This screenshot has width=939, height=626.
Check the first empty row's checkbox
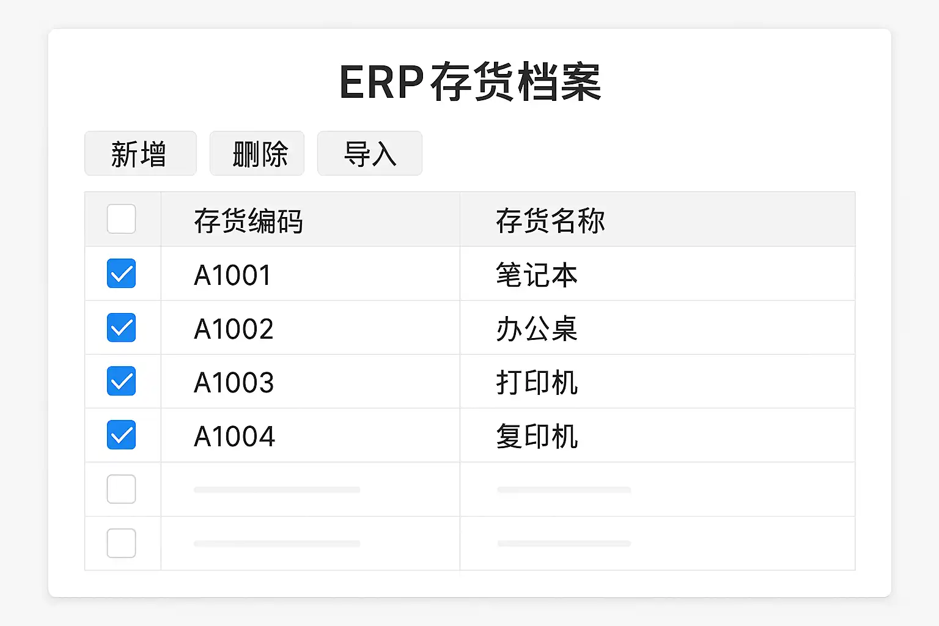[121, 489]
